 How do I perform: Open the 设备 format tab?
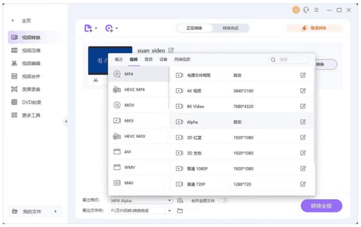(163, 59)
